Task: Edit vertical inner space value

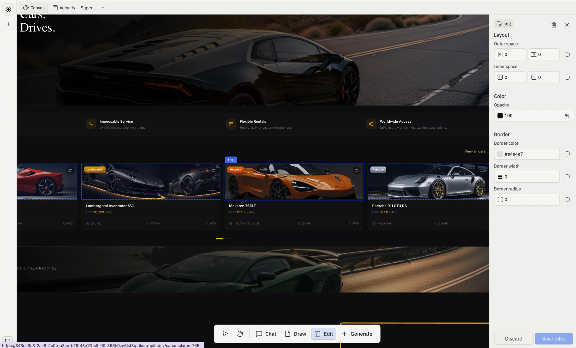Action: click(x=544, y=77)
